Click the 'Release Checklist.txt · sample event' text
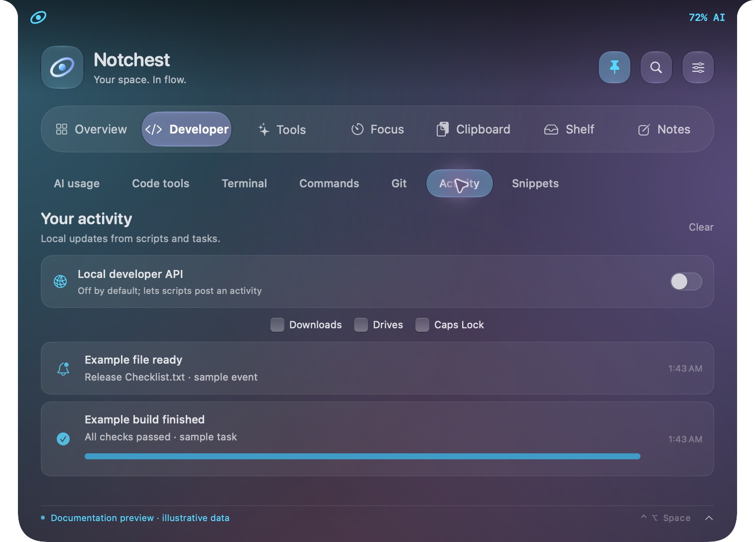The image size is (755, 542). pos(171,377)
